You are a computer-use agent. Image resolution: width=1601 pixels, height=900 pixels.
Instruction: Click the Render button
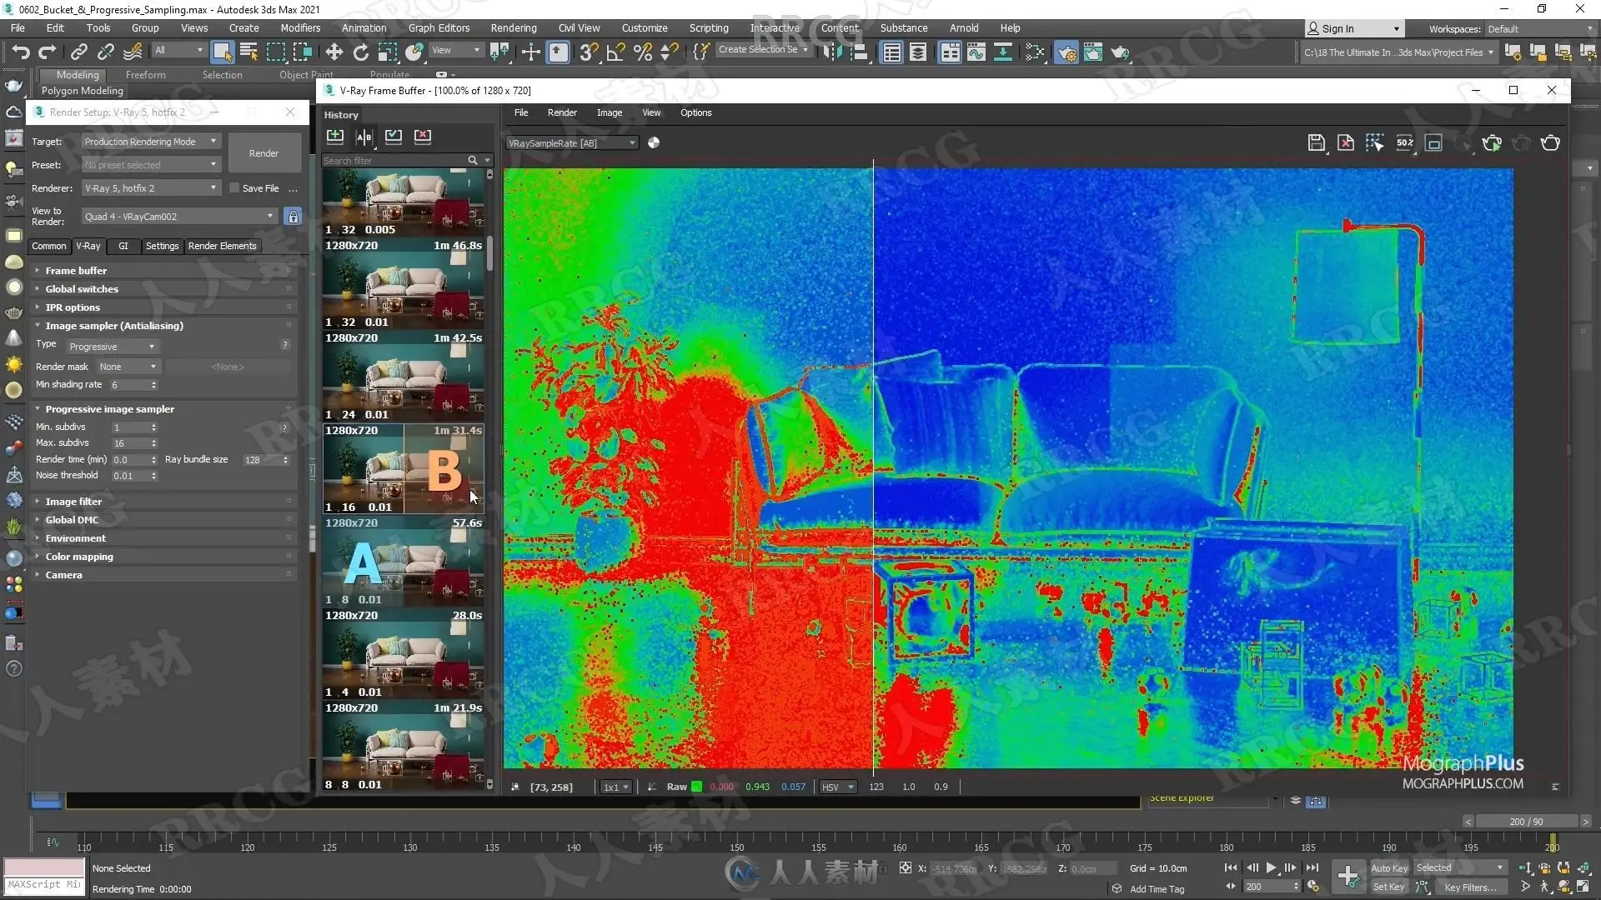coord(263,153)
